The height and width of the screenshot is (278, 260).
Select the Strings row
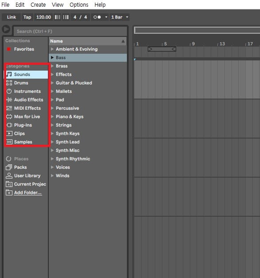point(88,125)
